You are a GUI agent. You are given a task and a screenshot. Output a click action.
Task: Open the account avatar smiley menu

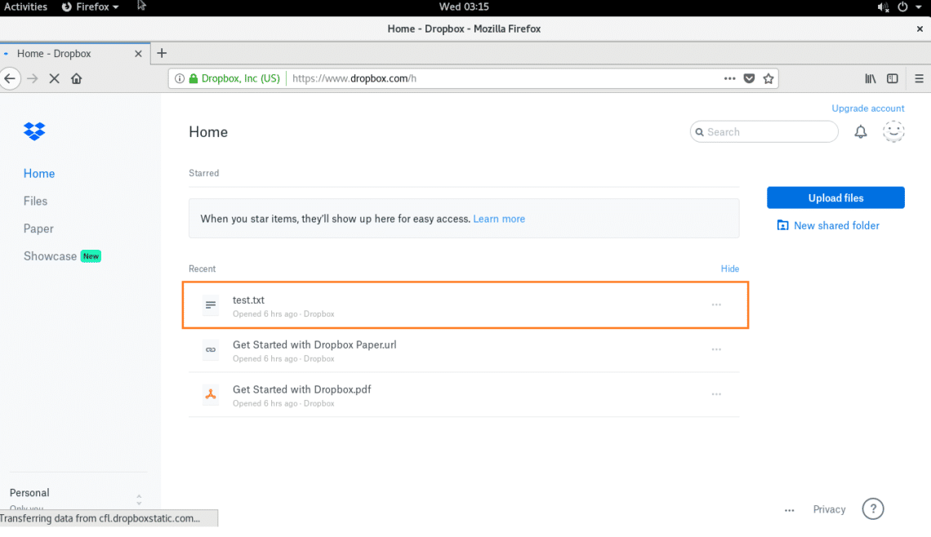tap(893, 131)
